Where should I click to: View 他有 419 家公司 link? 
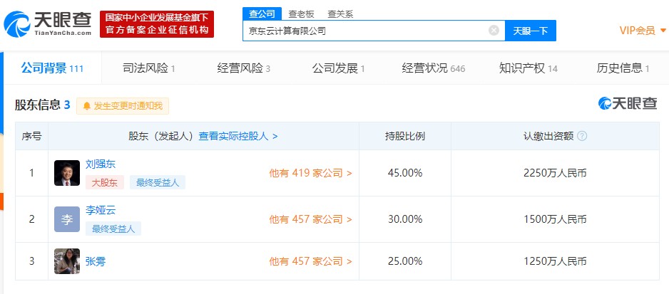click(x=311, y=173)
